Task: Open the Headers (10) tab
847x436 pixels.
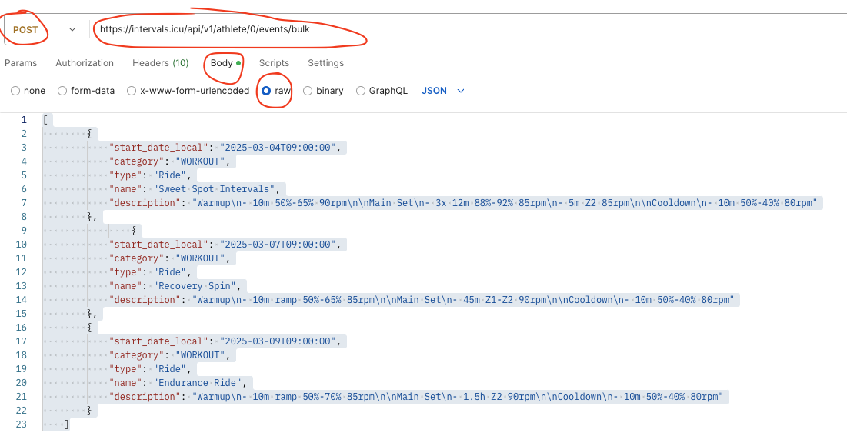Action: tap(161, 63)
